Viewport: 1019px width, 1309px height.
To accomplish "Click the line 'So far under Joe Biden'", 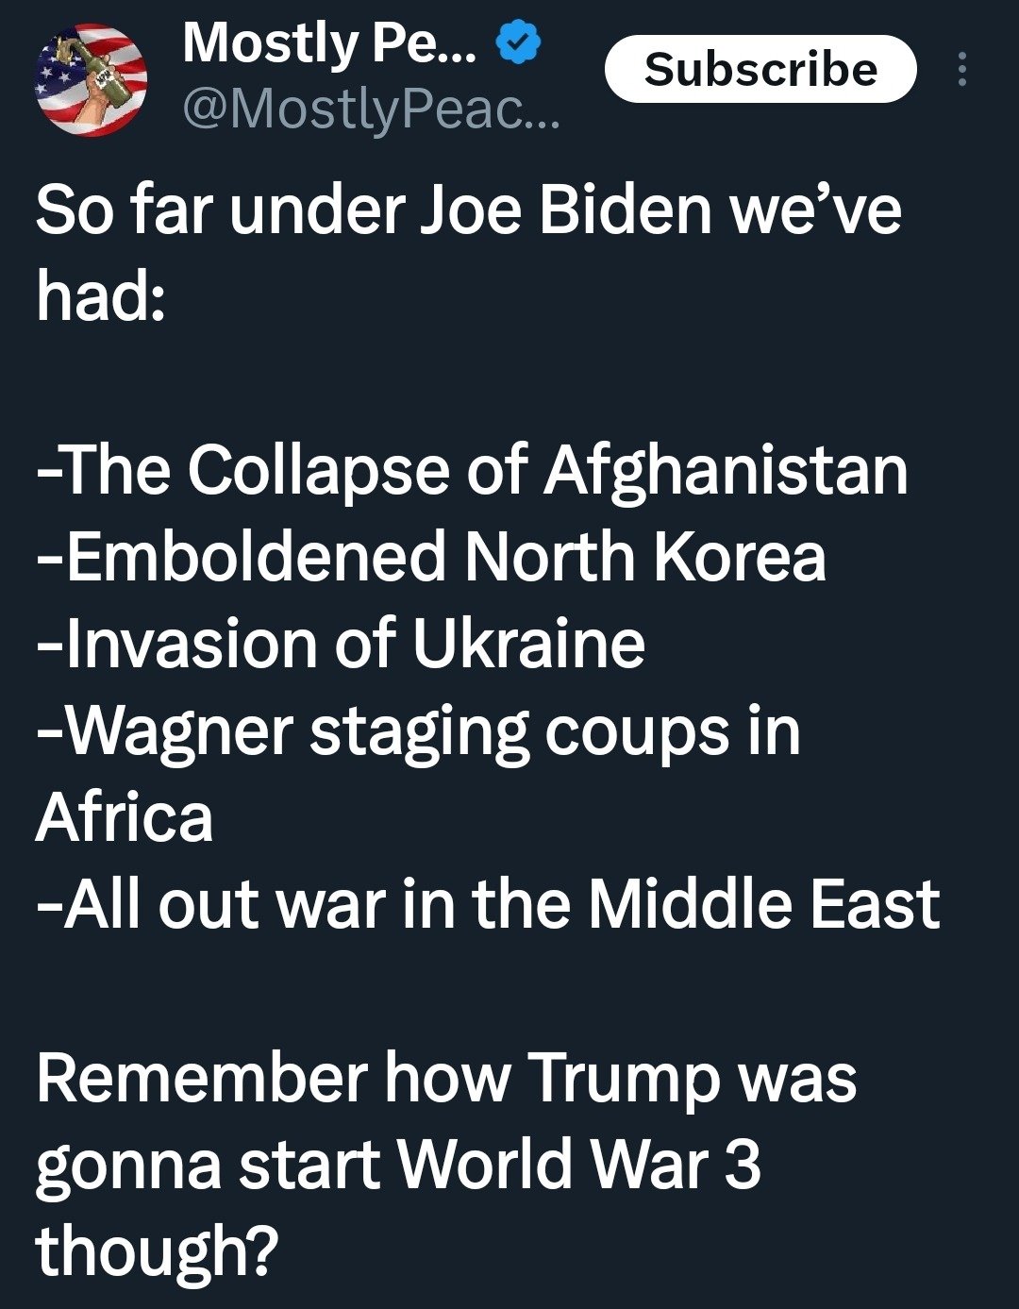I will (x=373, y=210).
